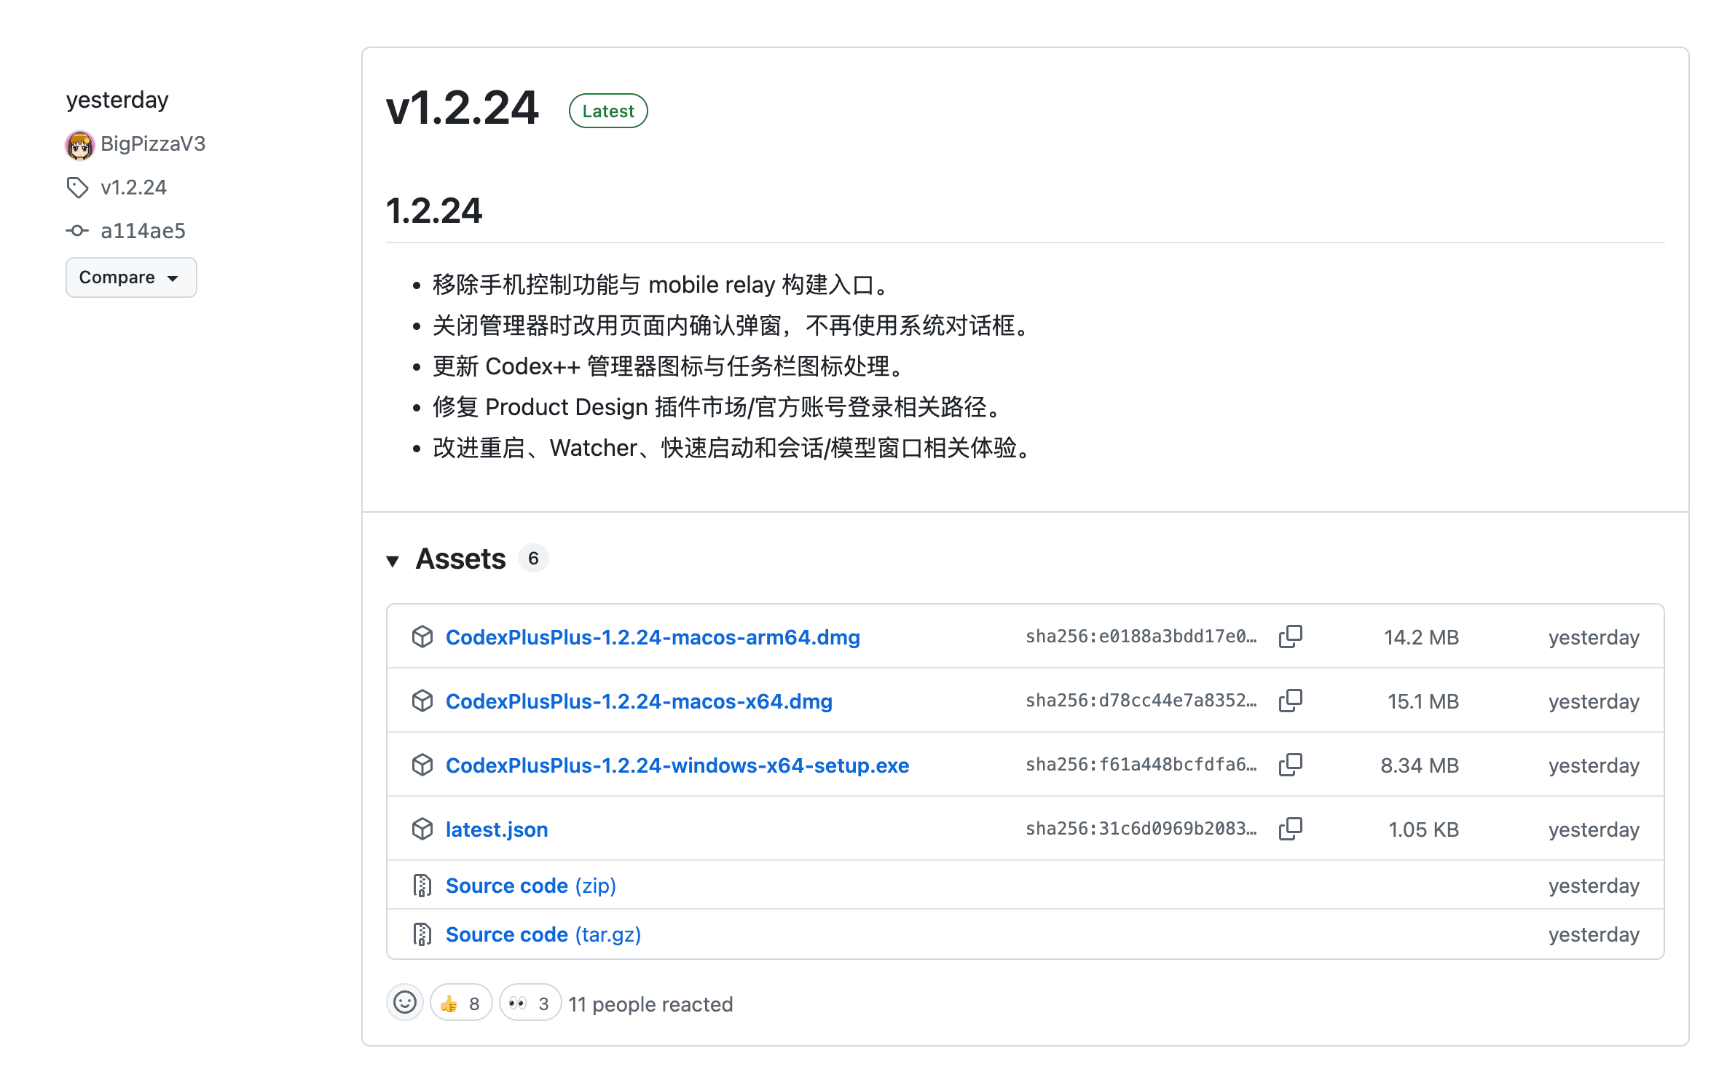Toggle the thumbs up reaction with 8
Image resolution: width=1735 pixels, height=1072 pixels.
(x=461, y=1003)
